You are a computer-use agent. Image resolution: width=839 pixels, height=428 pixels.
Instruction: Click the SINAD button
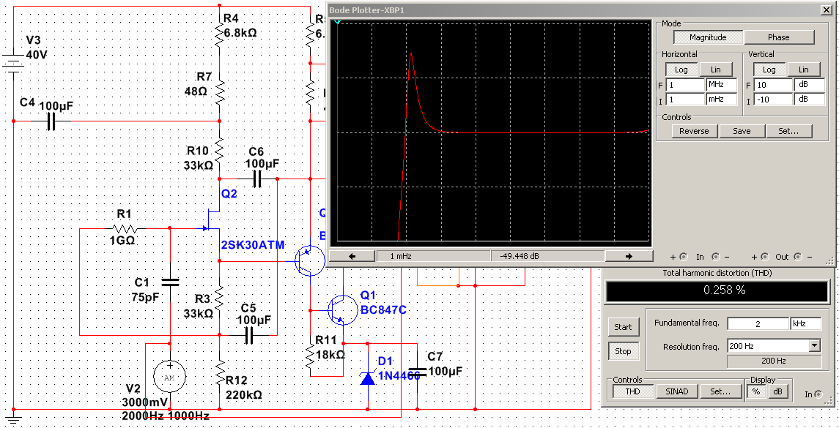pyautogui.click(x=676, y=391)
